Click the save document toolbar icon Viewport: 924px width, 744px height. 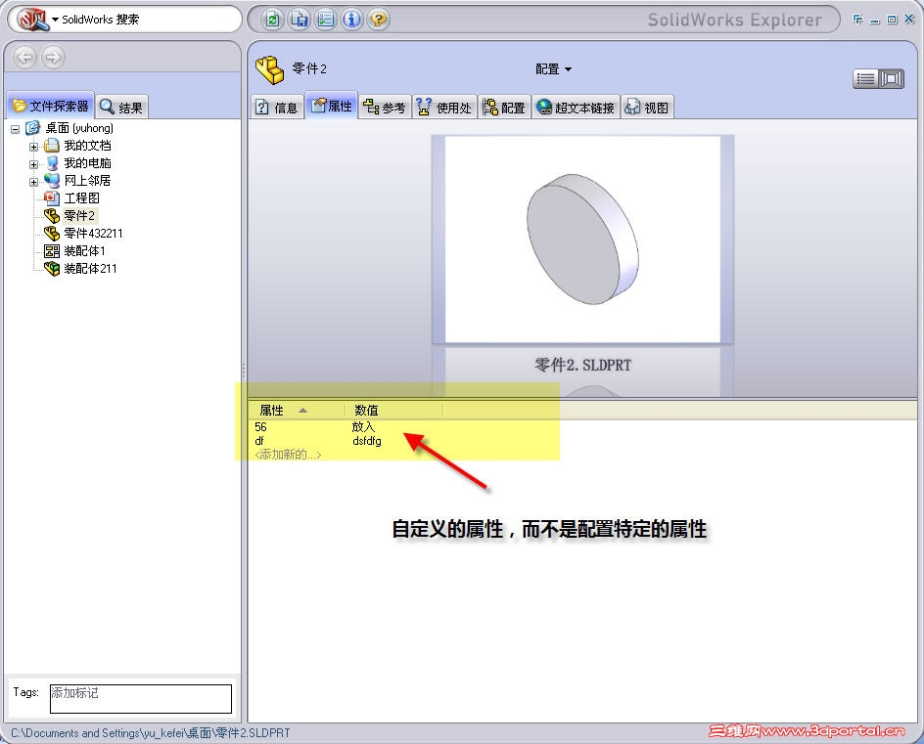tap(299, 20)
